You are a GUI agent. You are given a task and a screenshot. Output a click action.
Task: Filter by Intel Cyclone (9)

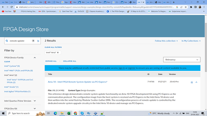pyautogui.click(x=12, y=66)
